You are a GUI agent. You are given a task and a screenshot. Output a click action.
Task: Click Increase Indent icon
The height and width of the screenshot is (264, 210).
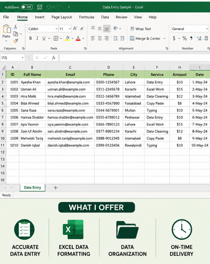point(122,38)
